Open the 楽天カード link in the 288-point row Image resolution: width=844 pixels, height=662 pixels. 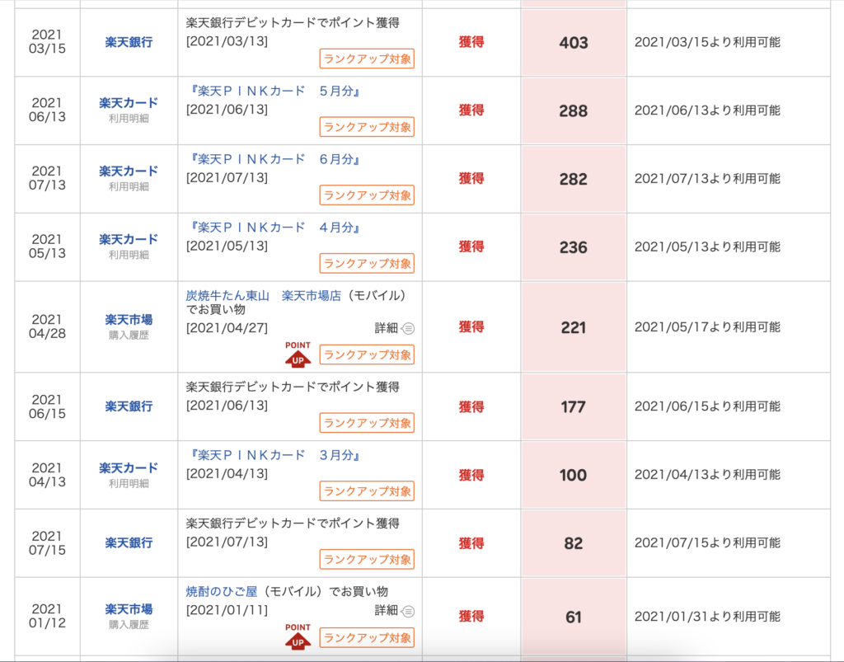pyautogui.click(x=129, y=103)
